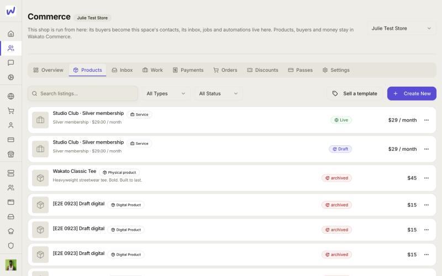Open the Live Studio Club Silver membership title

coord(88,113)
